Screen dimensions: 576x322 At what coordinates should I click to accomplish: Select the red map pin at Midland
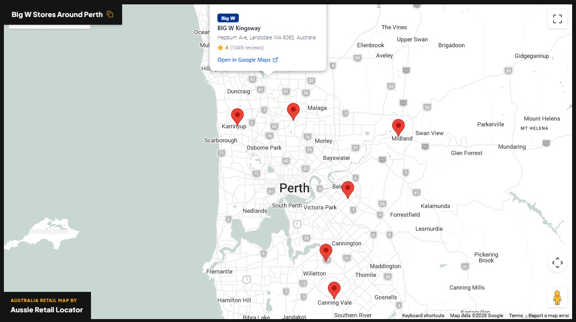pos(398,127)
